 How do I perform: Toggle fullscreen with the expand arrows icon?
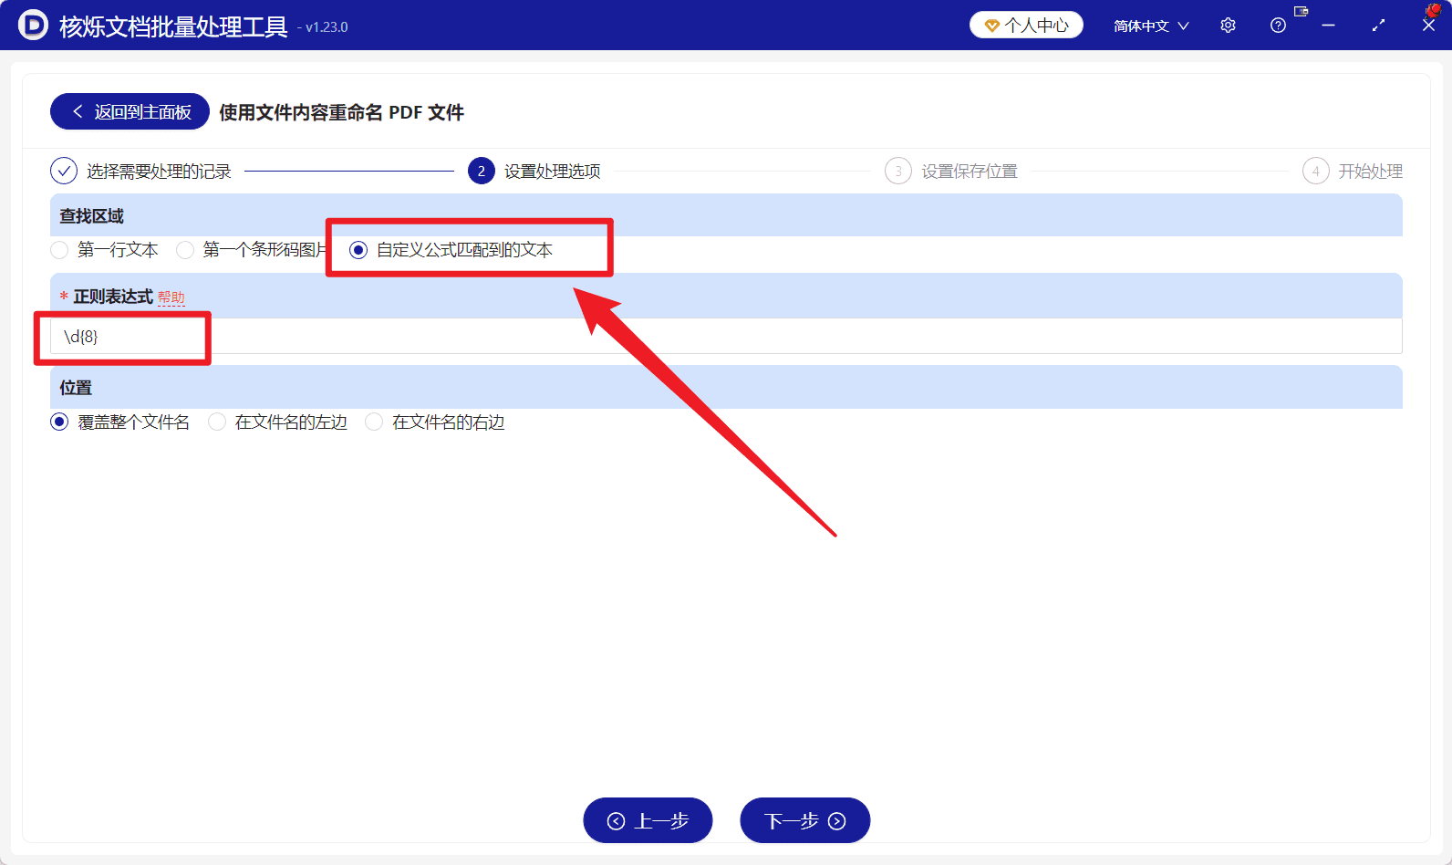(x=1378, y=26)
